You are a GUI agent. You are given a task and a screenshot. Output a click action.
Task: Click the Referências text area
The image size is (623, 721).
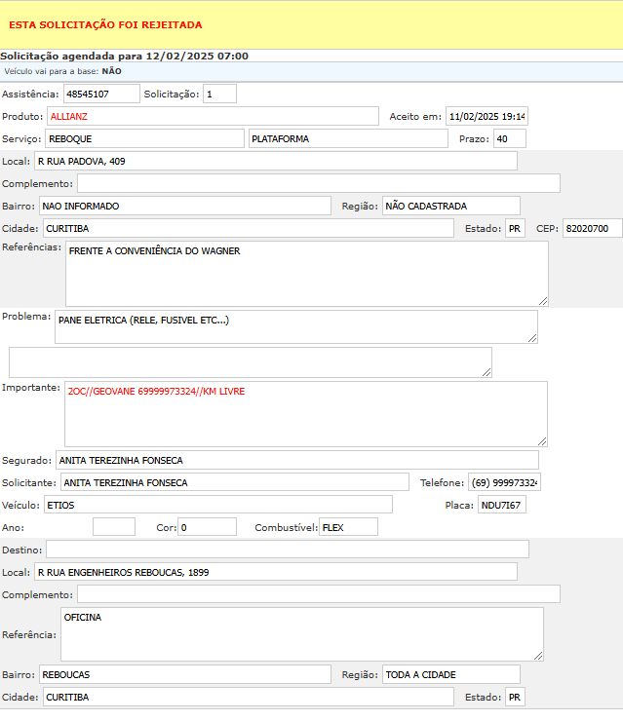(x=306, y=274)
